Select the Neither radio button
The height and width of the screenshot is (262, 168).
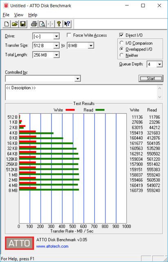click(121, 55)
